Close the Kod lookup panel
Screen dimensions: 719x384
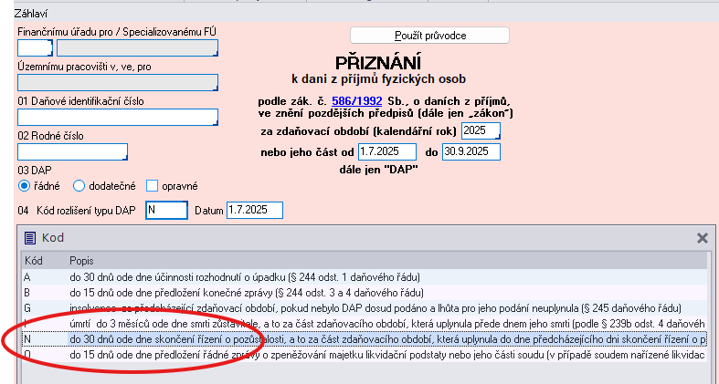pos(703,238)
